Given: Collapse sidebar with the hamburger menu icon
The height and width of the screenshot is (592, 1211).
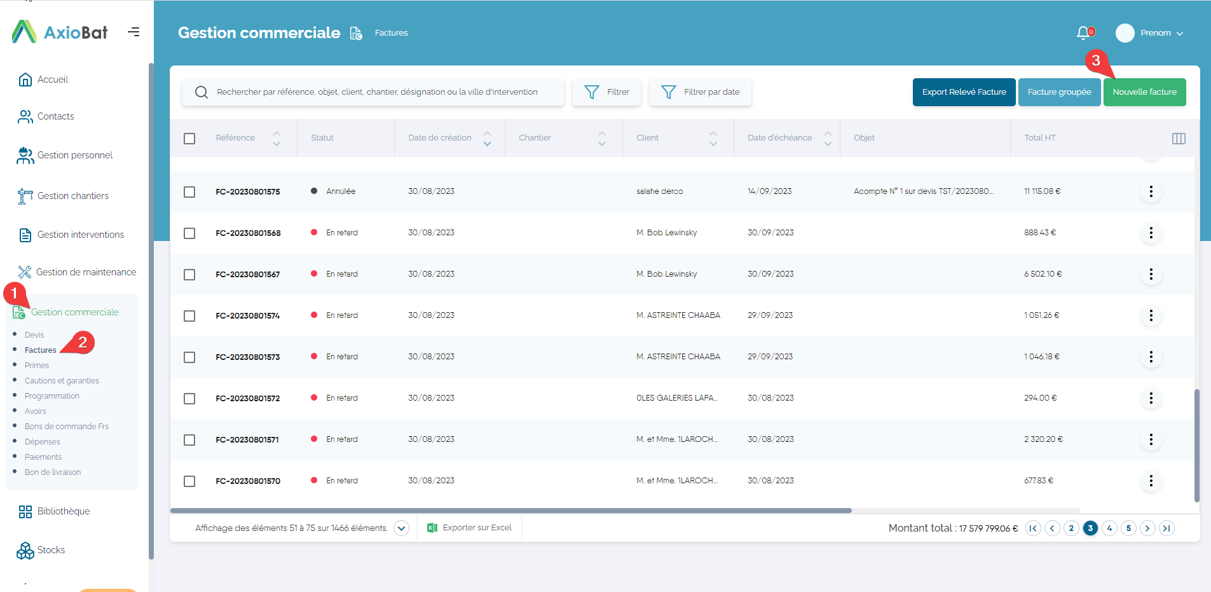Looking at the screenshot, I should pos(133,32).
